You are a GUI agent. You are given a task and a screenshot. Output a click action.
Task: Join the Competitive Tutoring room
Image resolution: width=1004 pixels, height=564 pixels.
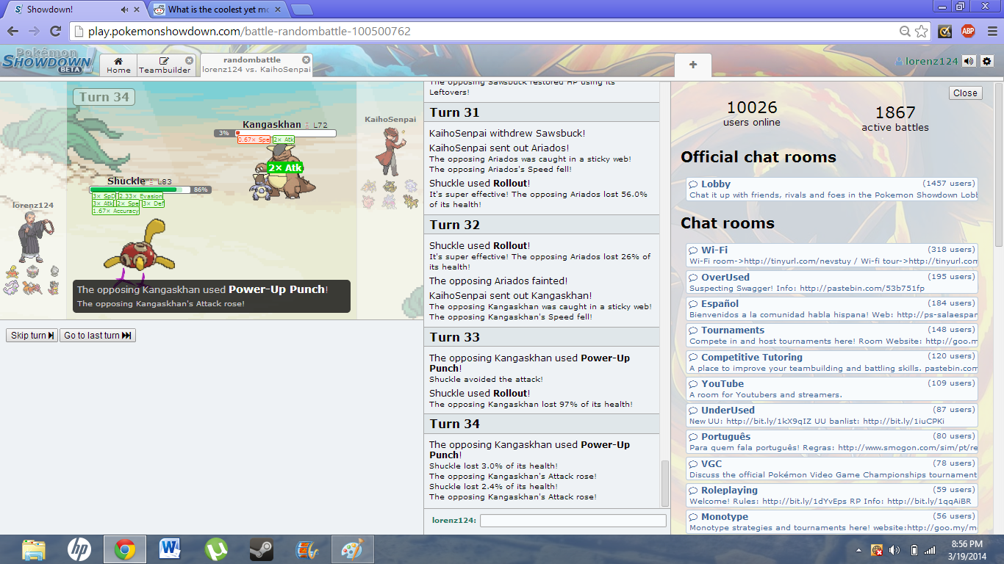point(832,363)
